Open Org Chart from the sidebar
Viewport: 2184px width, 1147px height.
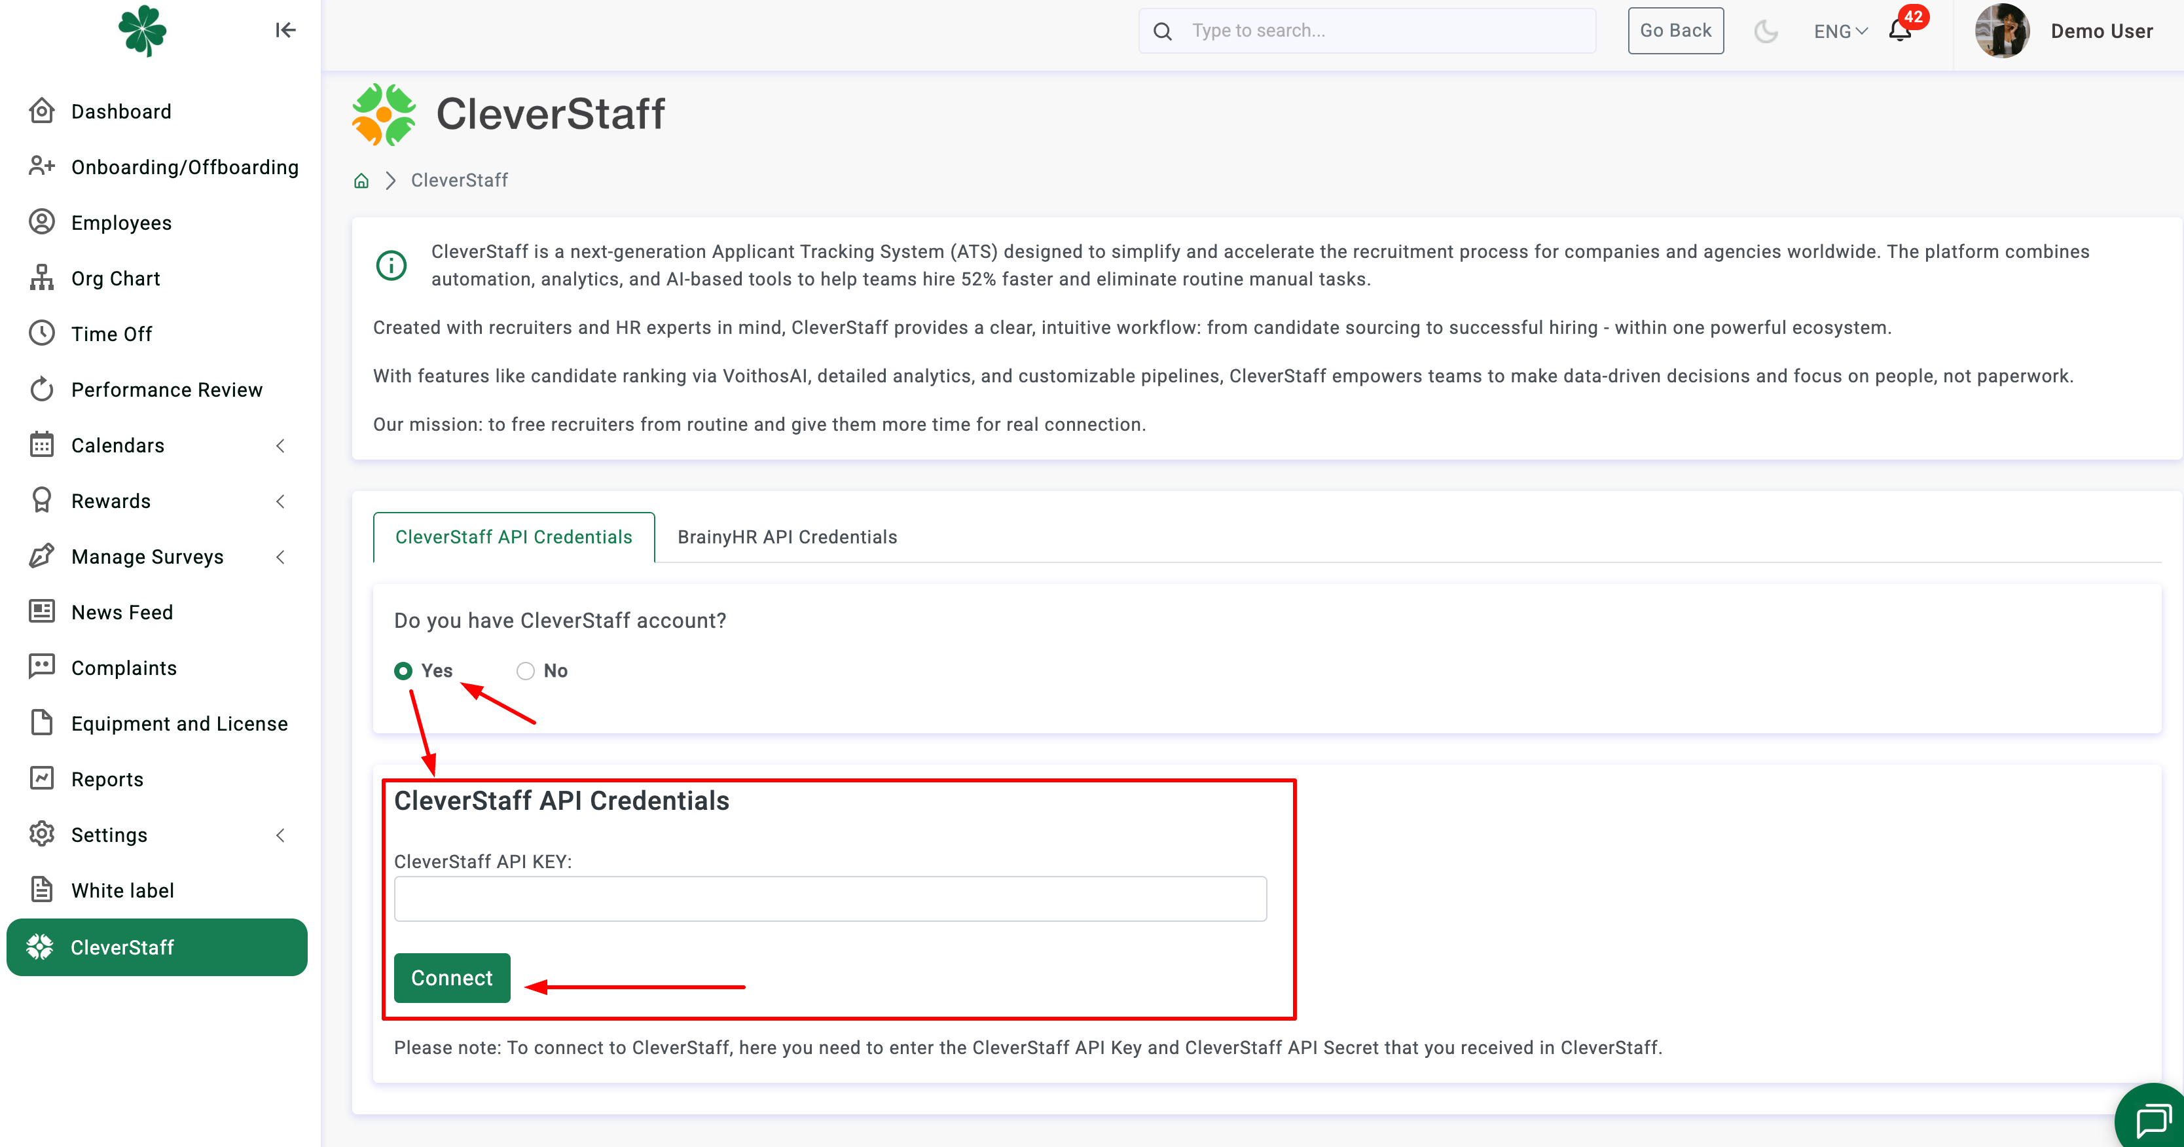(115, 278)
